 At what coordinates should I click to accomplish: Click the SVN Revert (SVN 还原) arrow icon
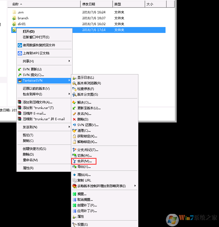[x=74, y=125]
